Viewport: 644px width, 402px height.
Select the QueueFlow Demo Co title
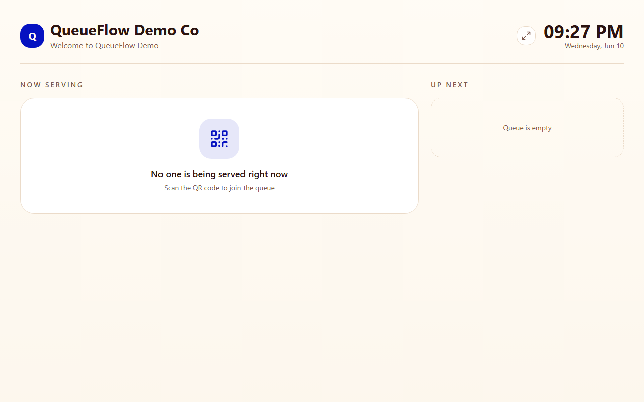(125, 30)
